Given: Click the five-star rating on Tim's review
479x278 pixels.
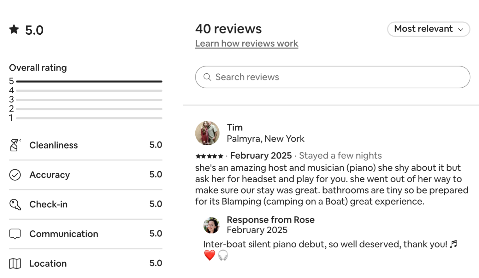Looking at the screenshot, I should (x=209, y=156).
